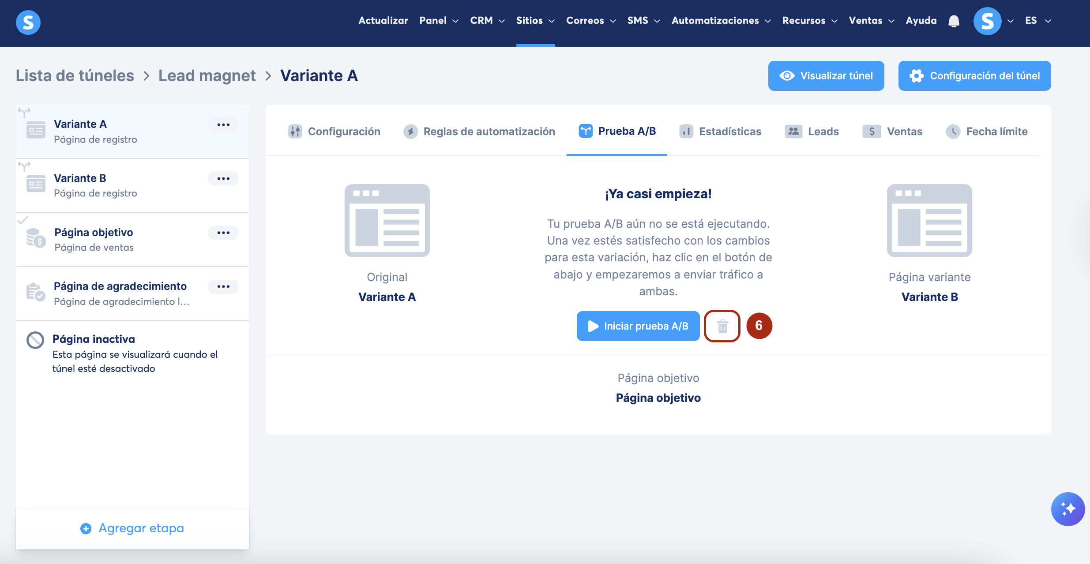Viewport: 1090px width, 564px height.
Task: Expand the Sitios dropdown menu
Action: coord(535,21)
